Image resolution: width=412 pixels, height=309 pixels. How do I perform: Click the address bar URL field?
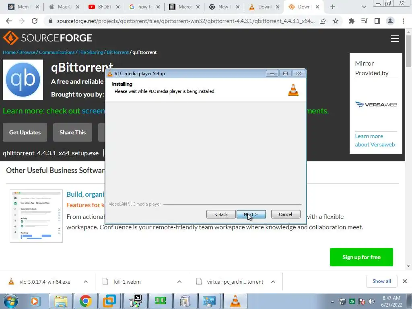tap(185, 21)
